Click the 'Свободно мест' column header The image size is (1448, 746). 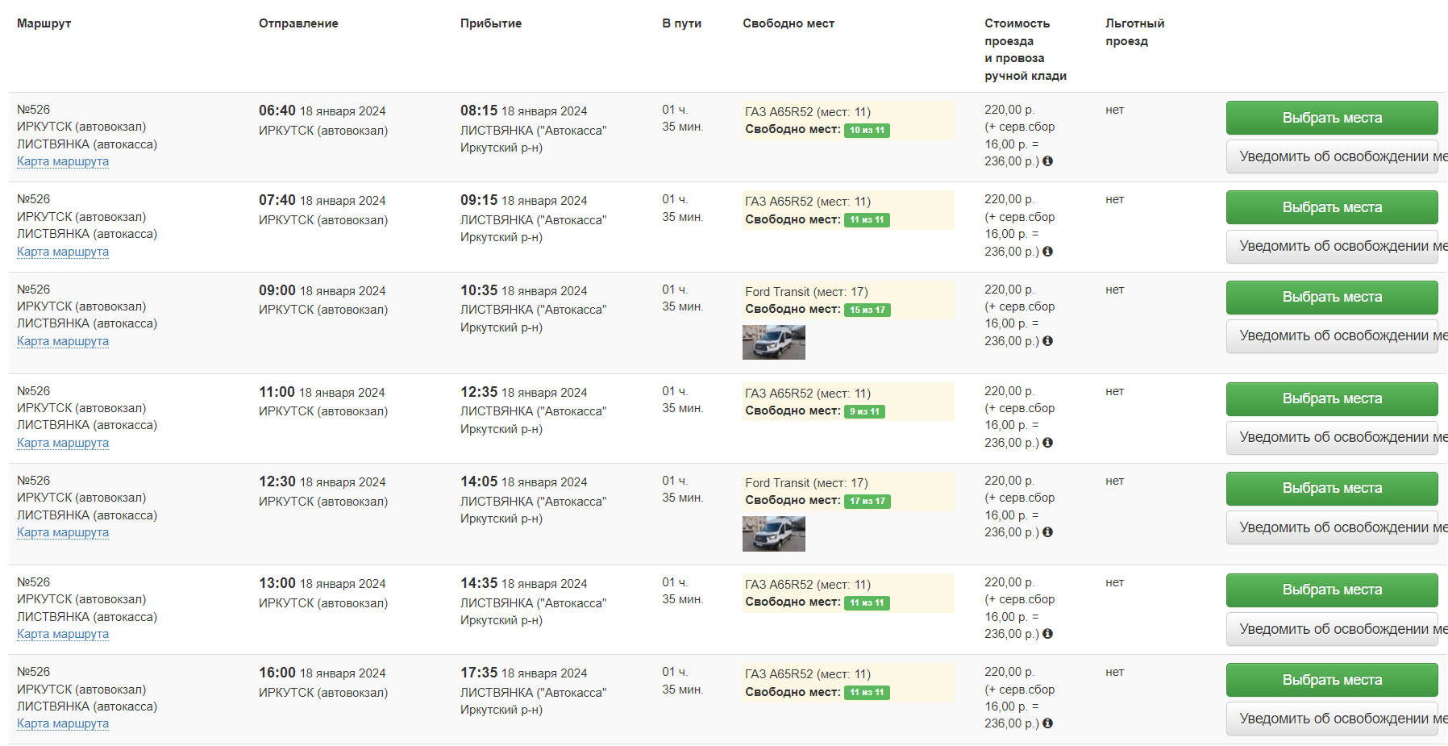(788, 23)
